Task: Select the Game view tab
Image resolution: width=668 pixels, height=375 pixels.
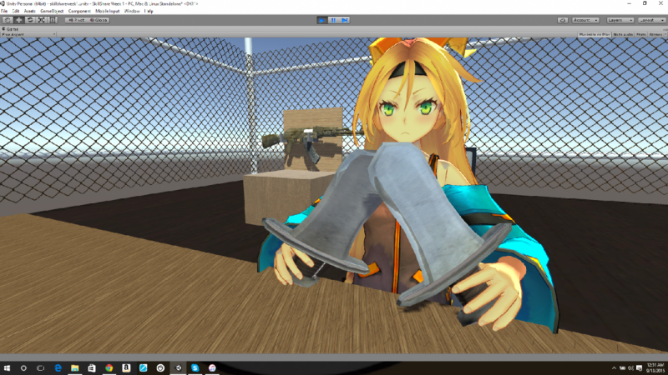Action: (10, 29)
